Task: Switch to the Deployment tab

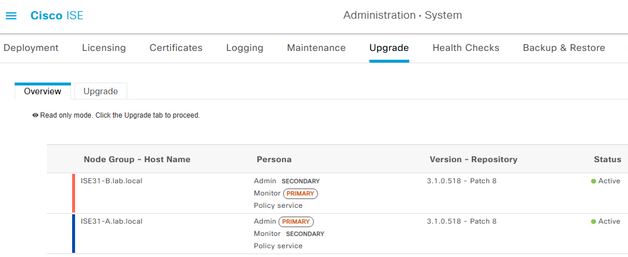Action: click(x=31, y=48)
